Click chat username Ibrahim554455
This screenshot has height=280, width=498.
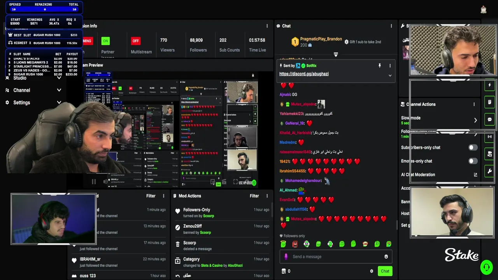pyautogui.click(x=293, y=171)
